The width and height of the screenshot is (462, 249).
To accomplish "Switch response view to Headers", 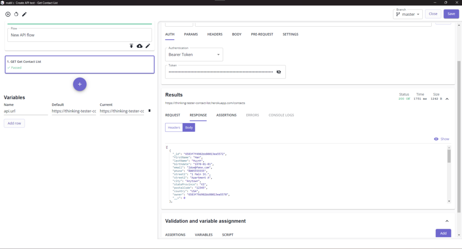I will click(174, 128).
